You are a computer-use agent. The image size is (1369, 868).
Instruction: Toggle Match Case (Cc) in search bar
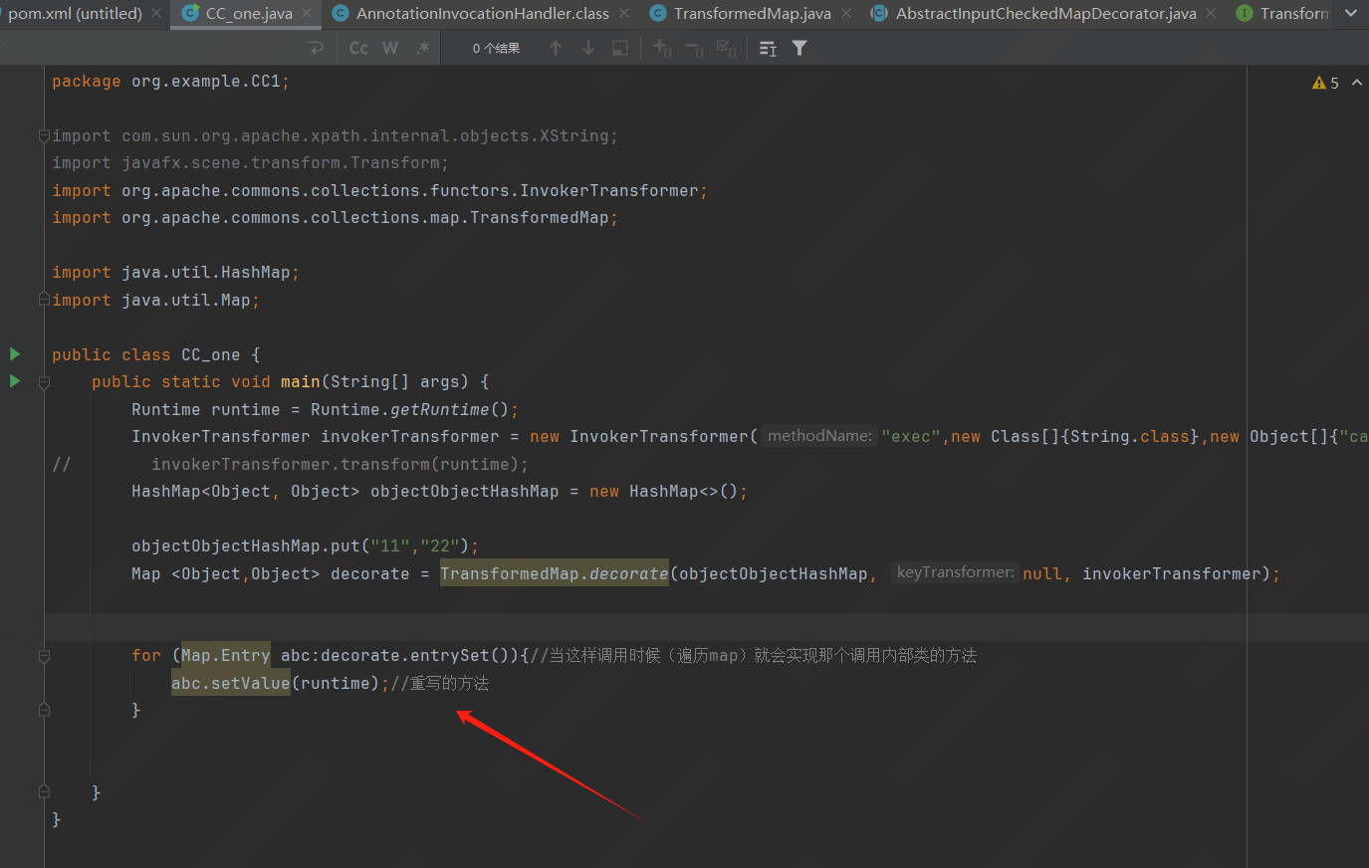pos(358,48)
